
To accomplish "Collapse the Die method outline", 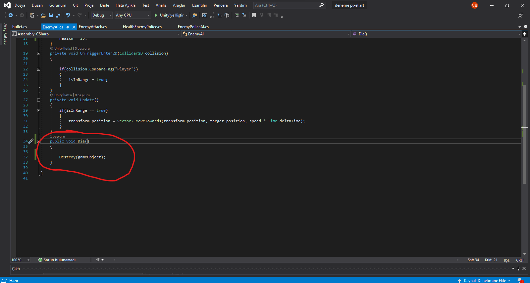I will (x=38, y=141).
